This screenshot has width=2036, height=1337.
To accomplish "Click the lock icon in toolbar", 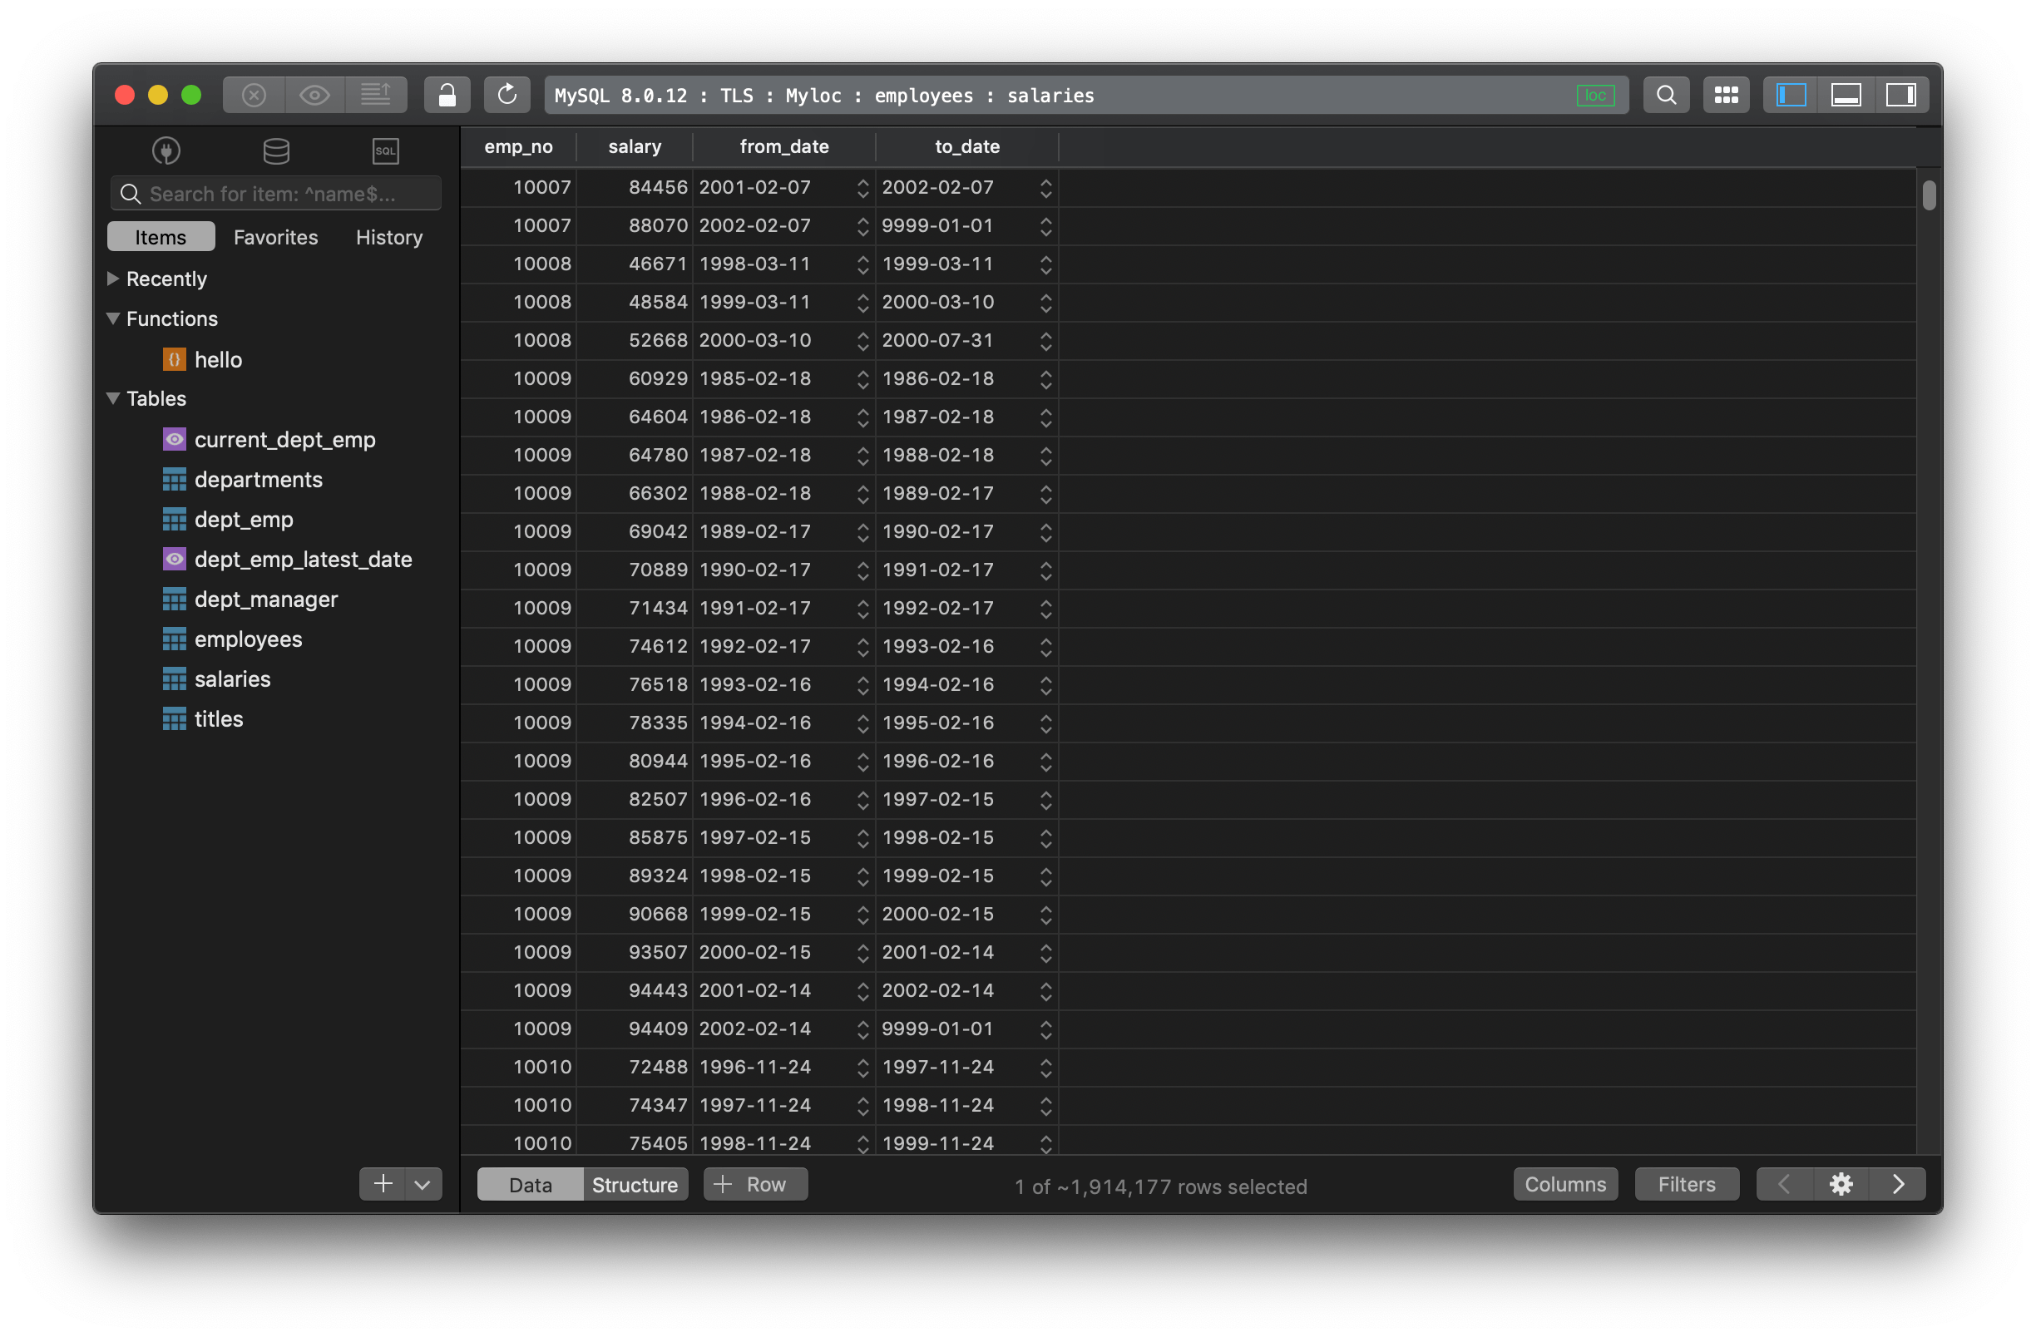I will coord(447,95).
